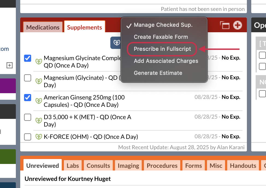The width and height of the screenshot is (266, 188).
Task: Click K-FORCE (OHM) supplement name
Action: pyautogui.click(x=91, y=137)
